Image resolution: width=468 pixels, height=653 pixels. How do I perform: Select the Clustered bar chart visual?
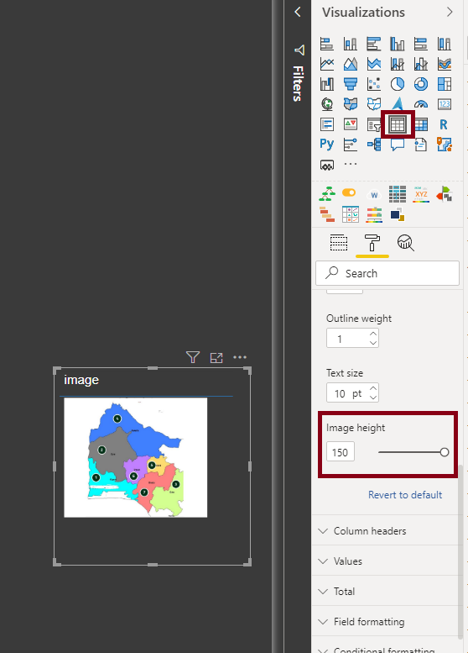(x=374, y=44)
